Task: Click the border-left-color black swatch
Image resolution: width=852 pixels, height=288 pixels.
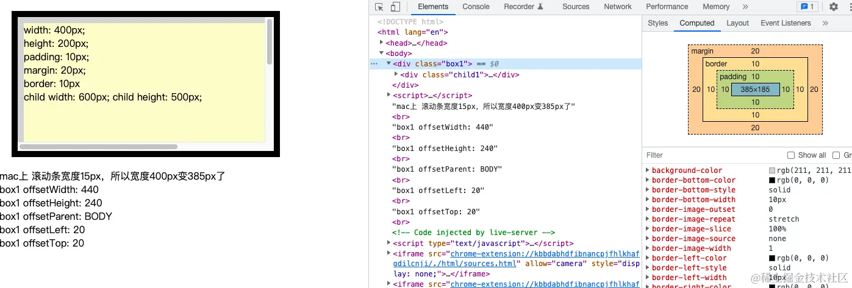Action: (772, 258)
